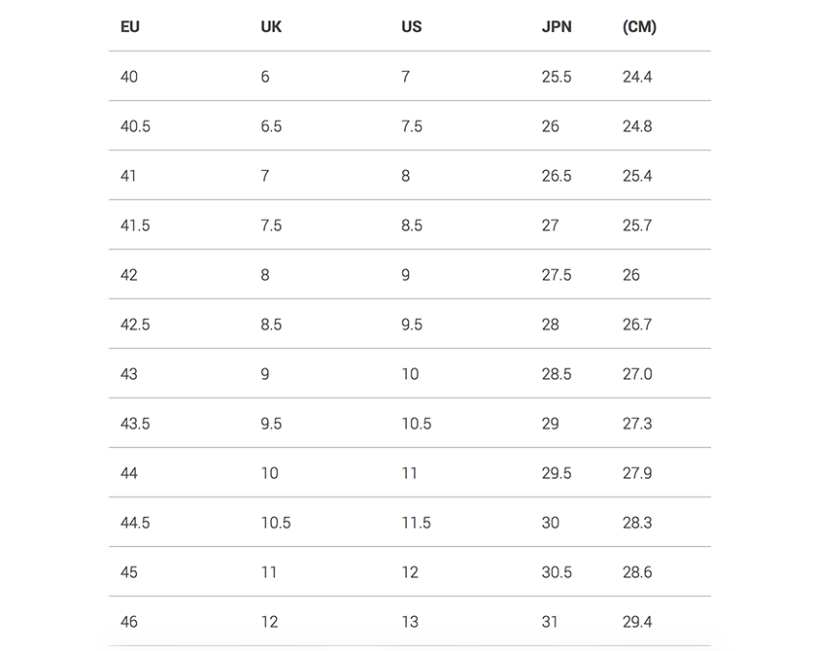Click the 24.4 CM value
This screenshot has width=814, height=651.
tap(637, 77)
